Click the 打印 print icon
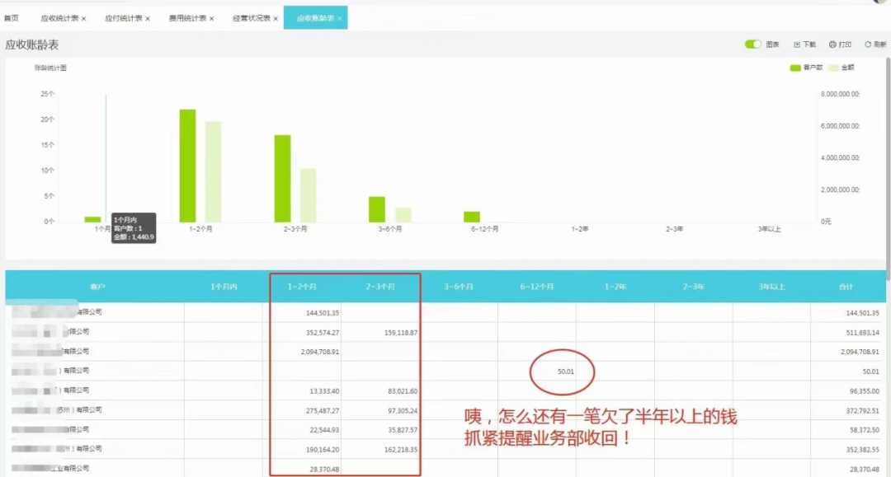This screenshot has width=891, height=477. pos(832,44)
